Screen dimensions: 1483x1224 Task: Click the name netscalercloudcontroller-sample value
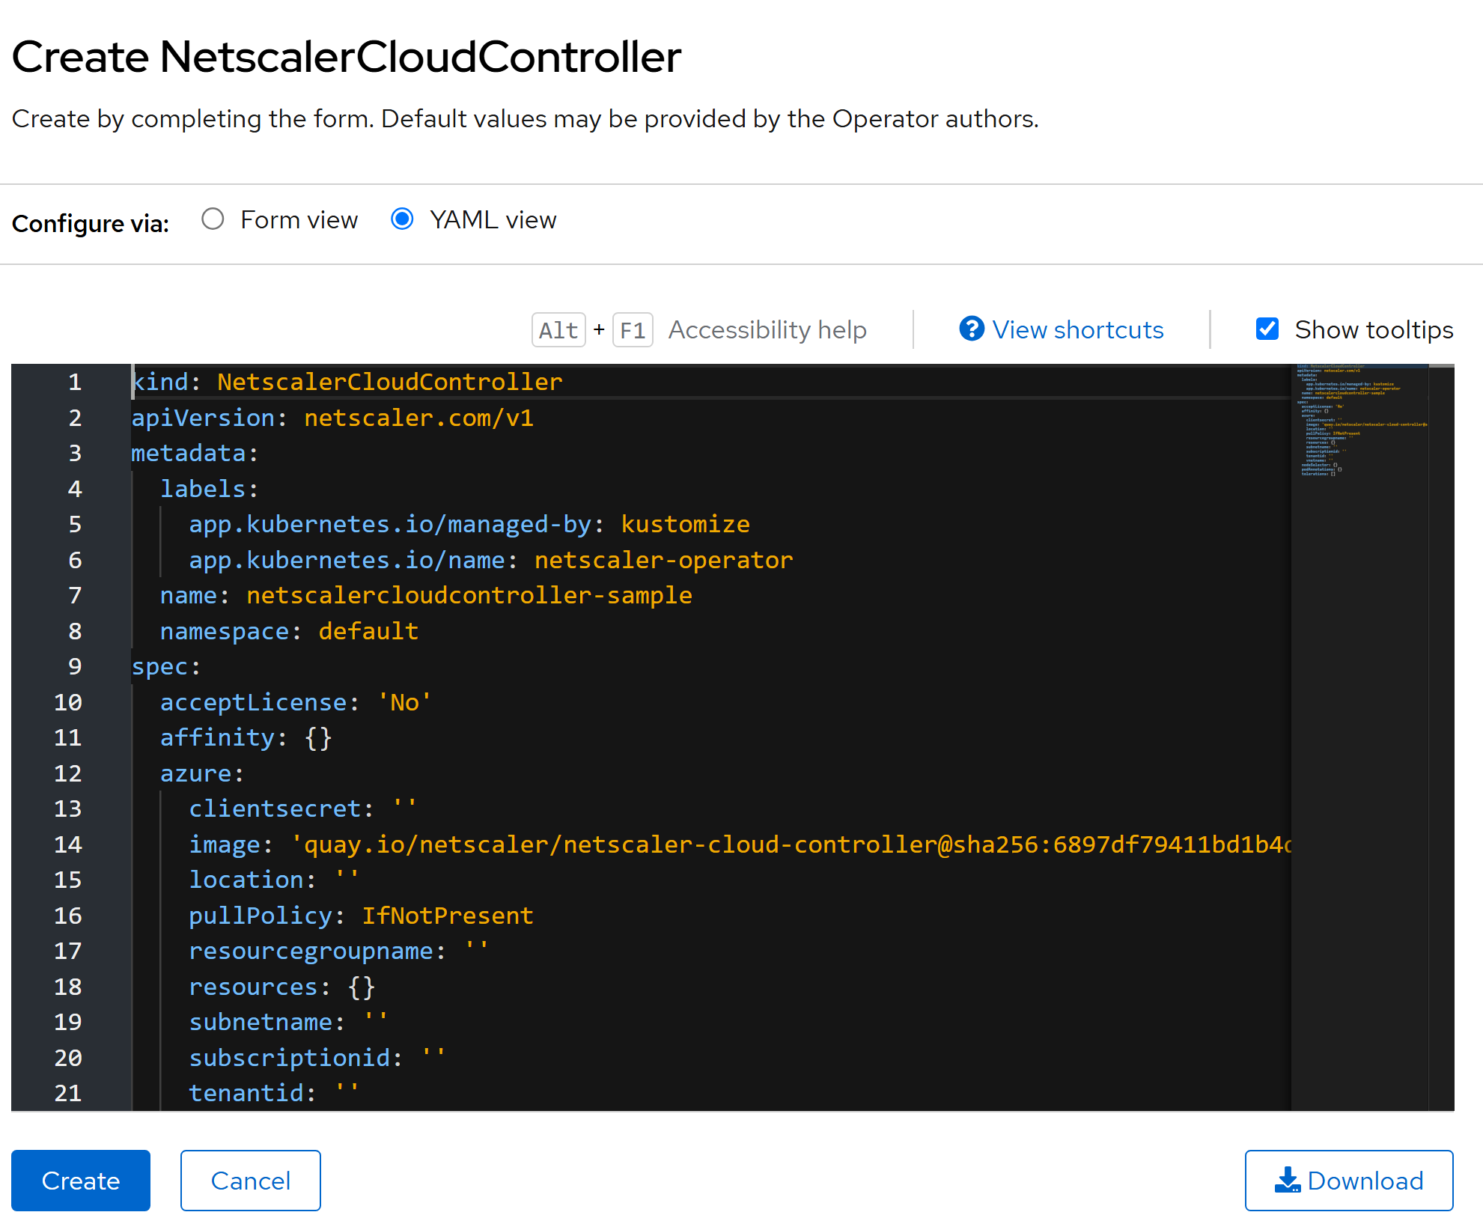[x=469, y=595]
